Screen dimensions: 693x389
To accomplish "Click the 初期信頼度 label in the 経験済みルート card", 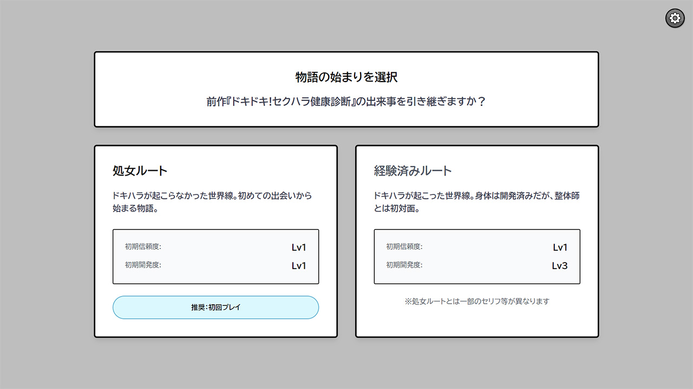I will point(404,247).
